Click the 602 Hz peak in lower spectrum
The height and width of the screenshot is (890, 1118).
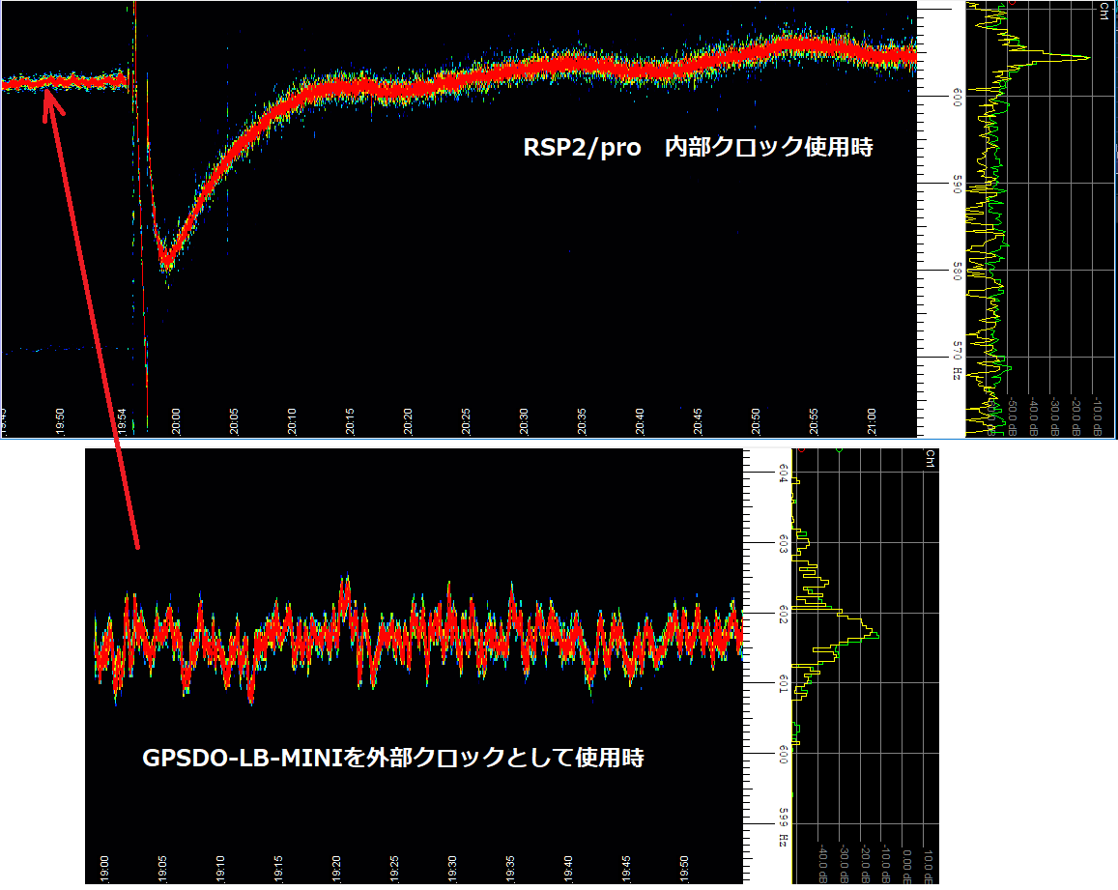(x=875, y=633)
